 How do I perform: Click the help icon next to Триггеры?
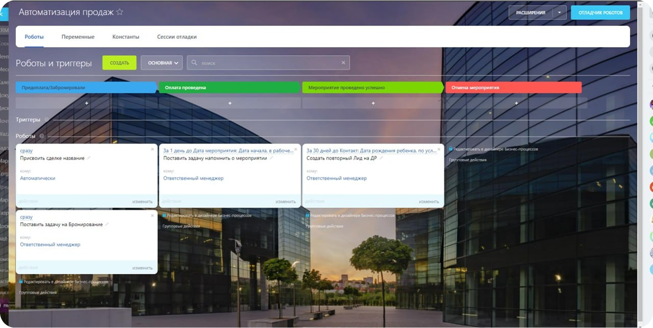click(46, 120)
